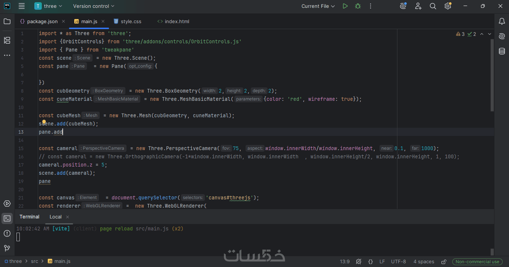The height and width of the screenshot is (267, 509).
Task: Open the Database tool window icon
Action: pos(502,51)
